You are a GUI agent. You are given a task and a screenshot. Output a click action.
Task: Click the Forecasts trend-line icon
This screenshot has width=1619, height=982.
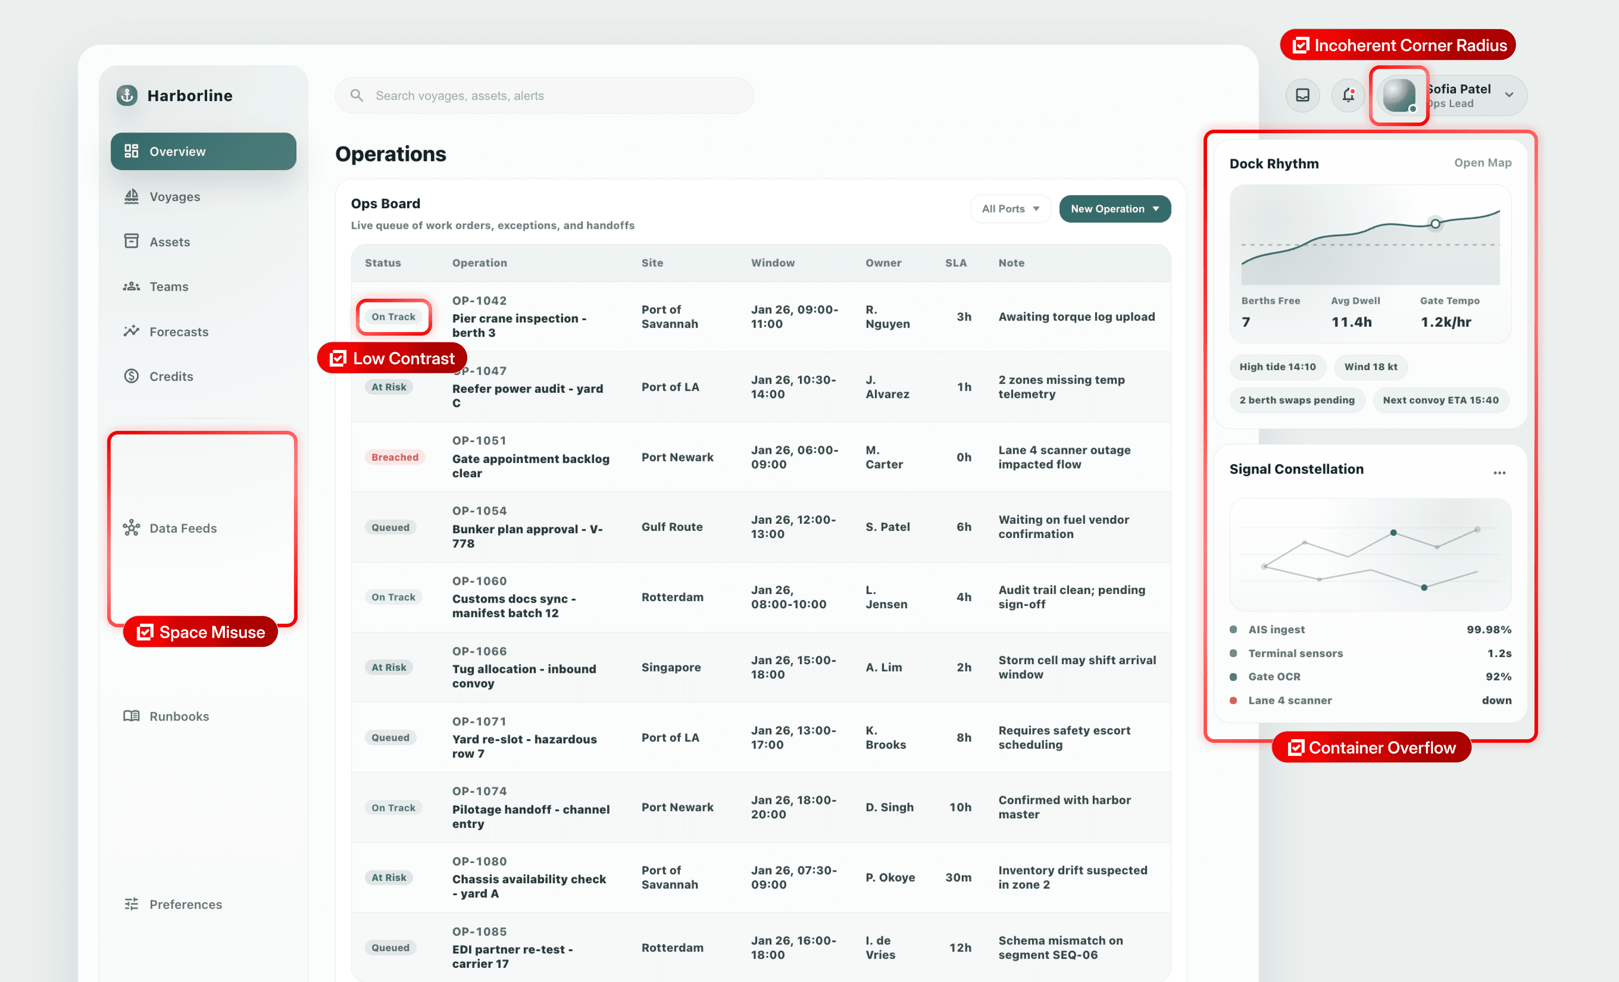132,331
